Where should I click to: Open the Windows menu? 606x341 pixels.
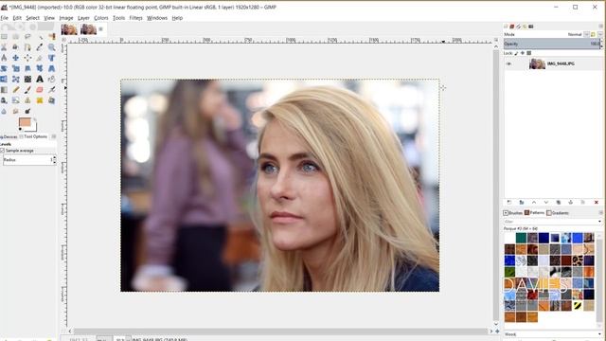pyautogui.click(x=157, y=18)
